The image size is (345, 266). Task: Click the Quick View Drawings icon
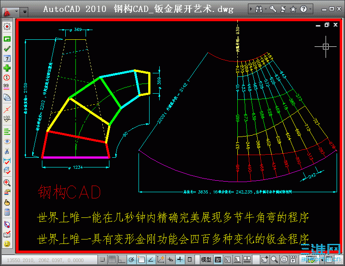247,260
